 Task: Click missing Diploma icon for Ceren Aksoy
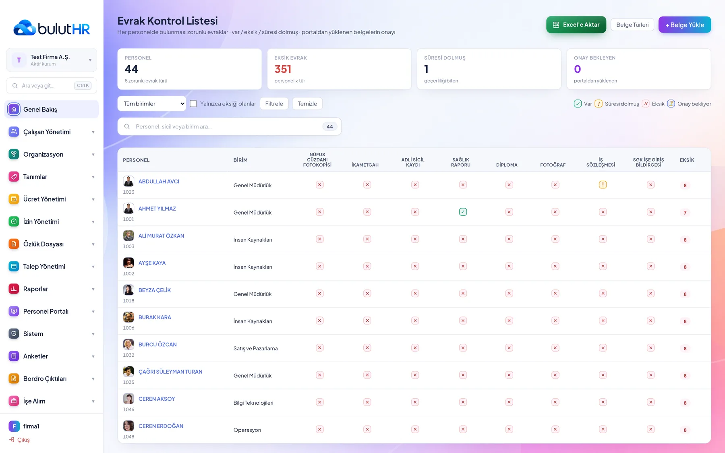[x=509, y=402]
